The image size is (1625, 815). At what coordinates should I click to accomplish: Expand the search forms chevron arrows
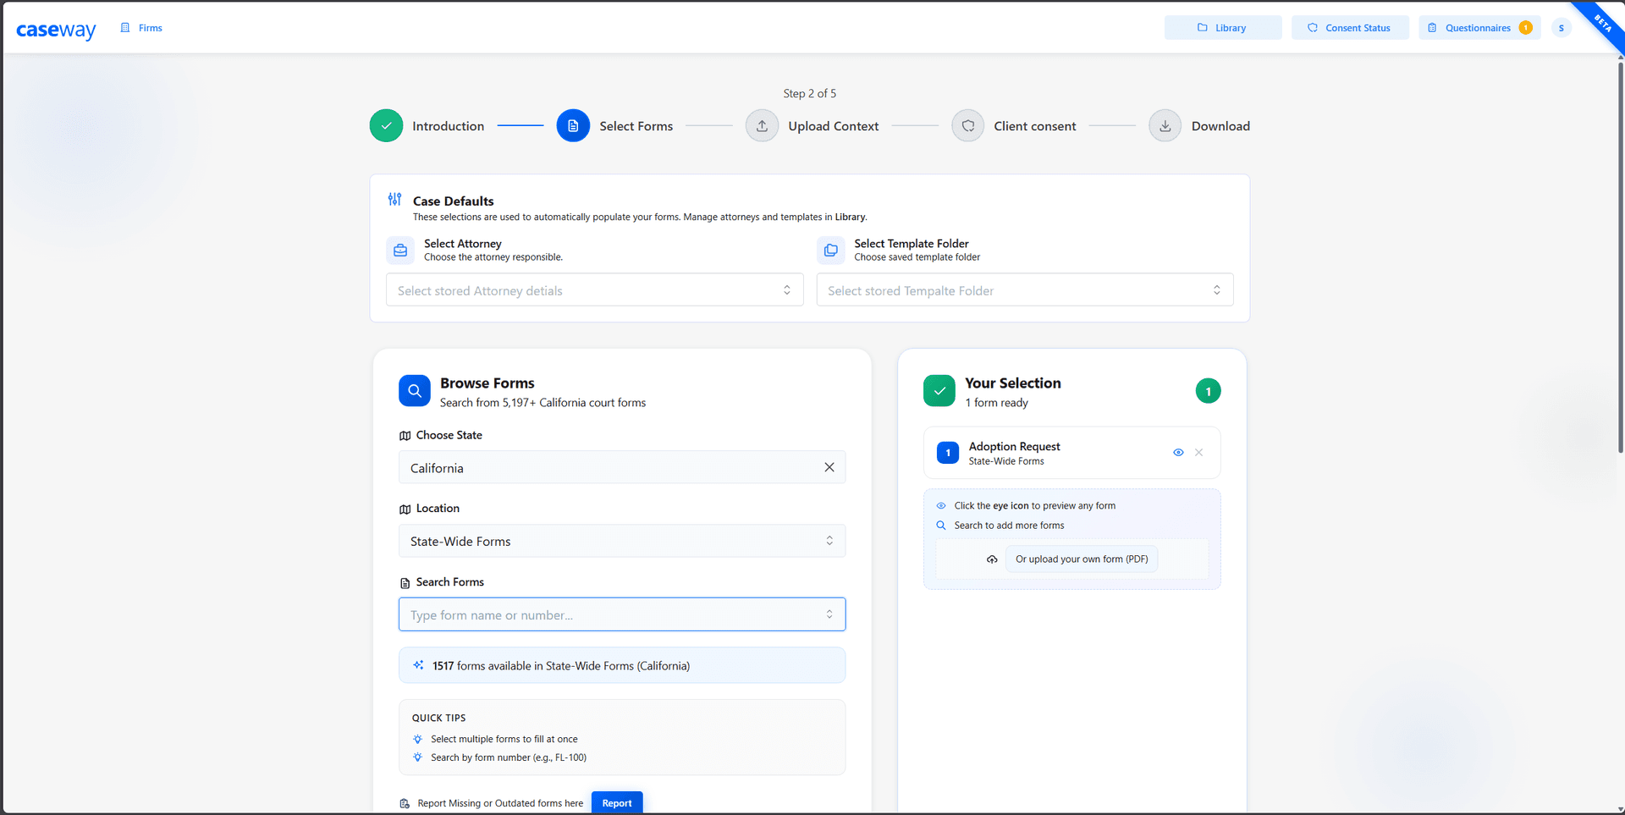829,614
